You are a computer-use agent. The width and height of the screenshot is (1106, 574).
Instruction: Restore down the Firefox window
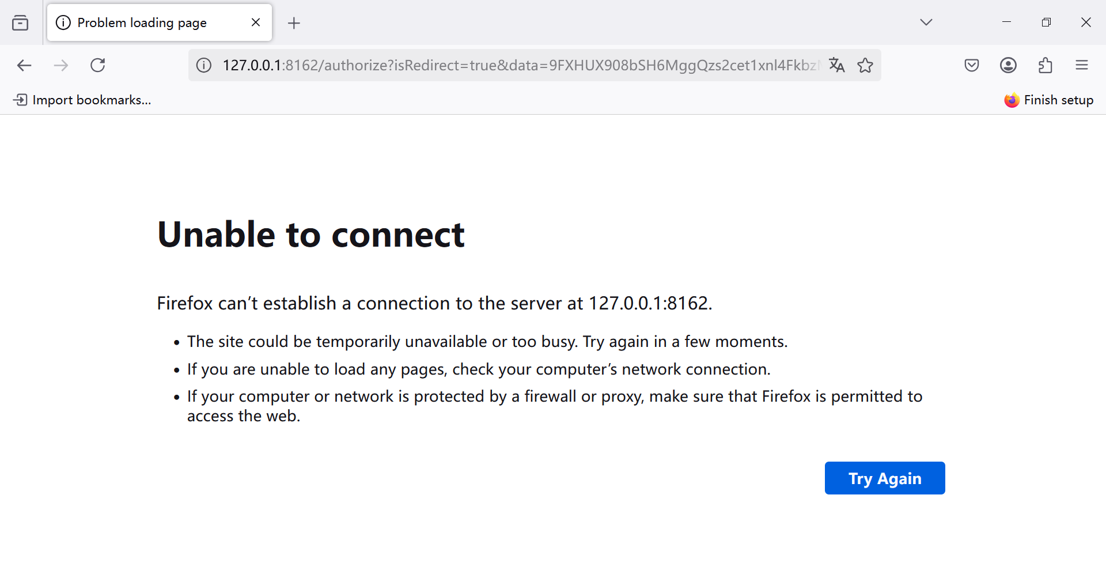1046,22
